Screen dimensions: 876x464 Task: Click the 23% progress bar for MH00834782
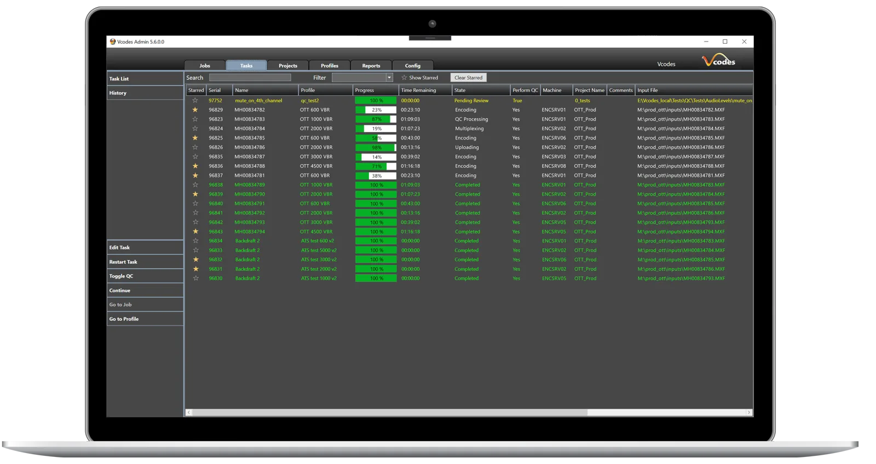pos(376,110)
